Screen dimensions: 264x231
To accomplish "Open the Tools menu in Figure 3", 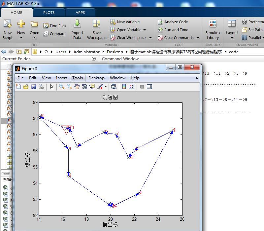I will click(78, 78).
